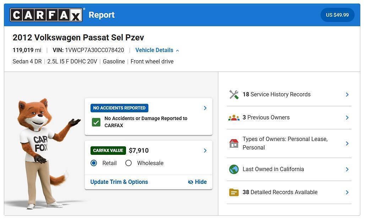
Task: Click the VIN 1VWCP7A30CC078420 text
Action: pyautogui.click(x=88, y=50)
